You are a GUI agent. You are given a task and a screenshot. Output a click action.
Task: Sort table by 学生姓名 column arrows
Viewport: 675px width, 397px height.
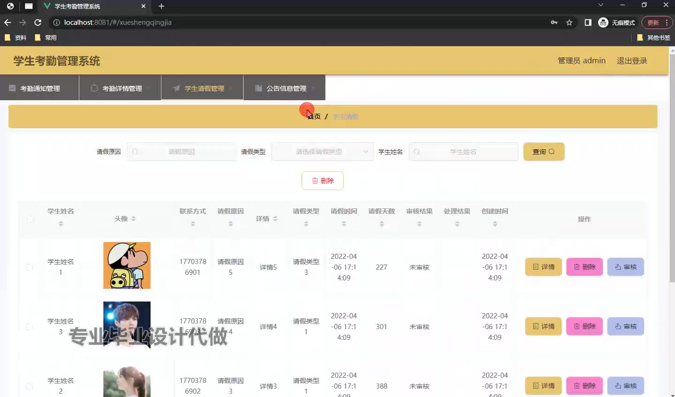point(60,224)
